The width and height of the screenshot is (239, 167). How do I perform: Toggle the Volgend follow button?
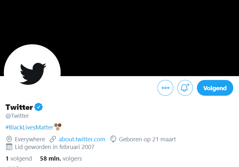(x=215, y=88)
